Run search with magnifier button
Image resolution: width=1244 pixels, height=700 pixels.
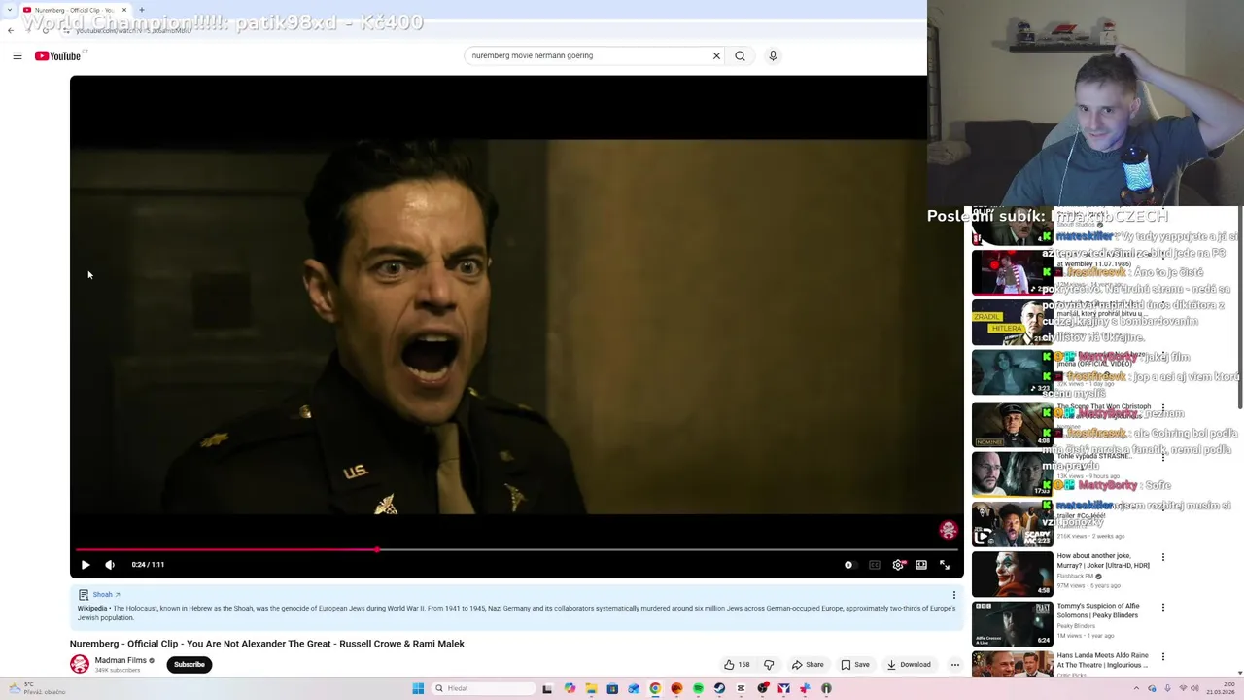[x=741, y=55]
